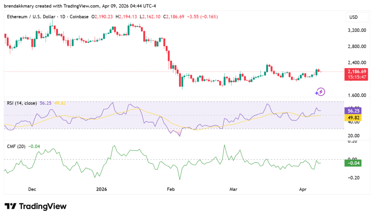Click the 2026 label on the time axis

tap(101, 189)
